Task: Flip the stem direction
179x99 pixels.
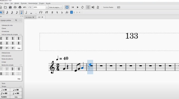Action: click(67, 12)
